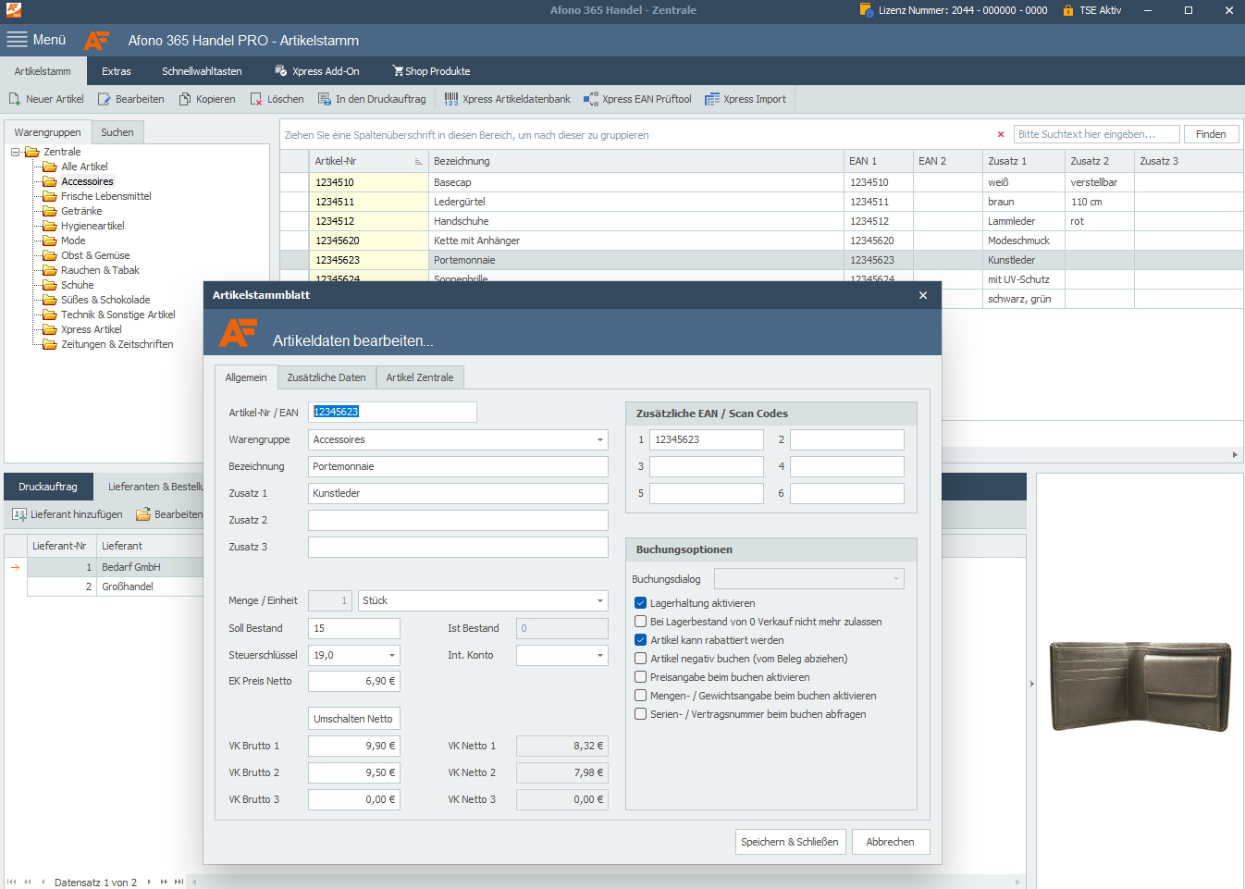
Task: Start Xpress Import from the toolbar
Action: click(x=711, y=99)
